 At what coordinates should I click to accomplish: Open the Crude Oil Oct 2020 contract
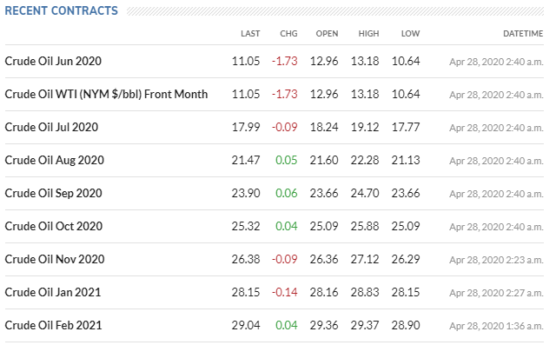click(x=54, y=226)
